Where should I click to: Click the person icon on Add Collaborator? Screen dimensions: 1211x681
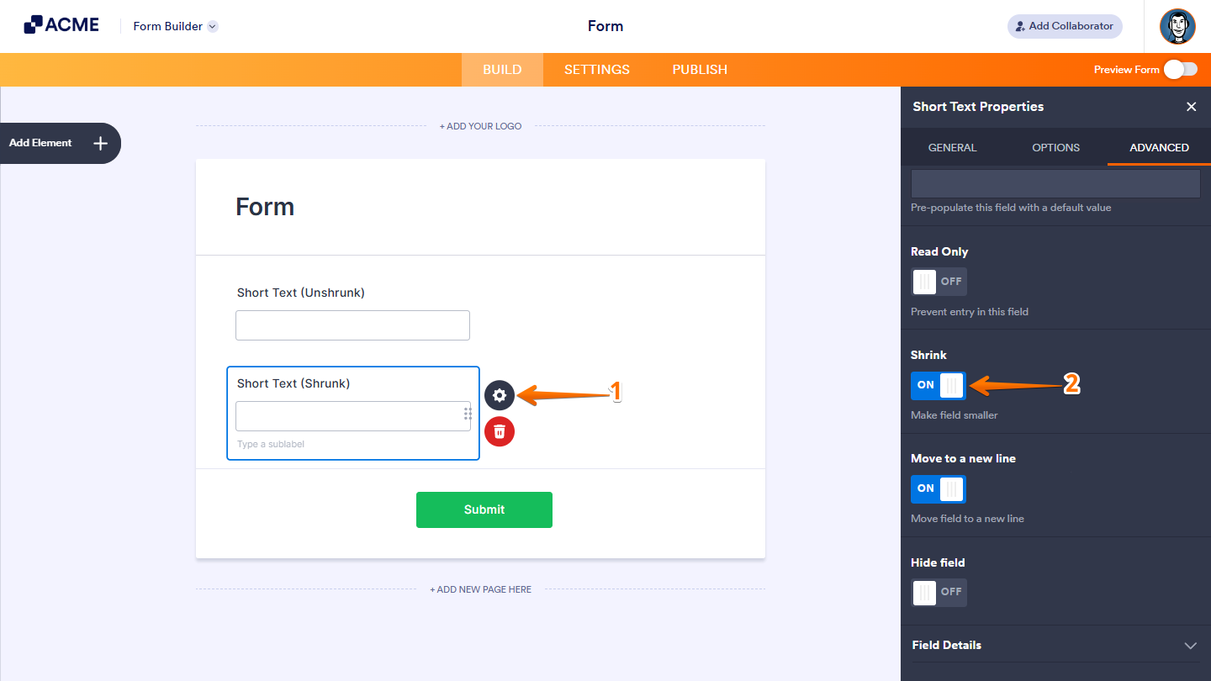1020,26
